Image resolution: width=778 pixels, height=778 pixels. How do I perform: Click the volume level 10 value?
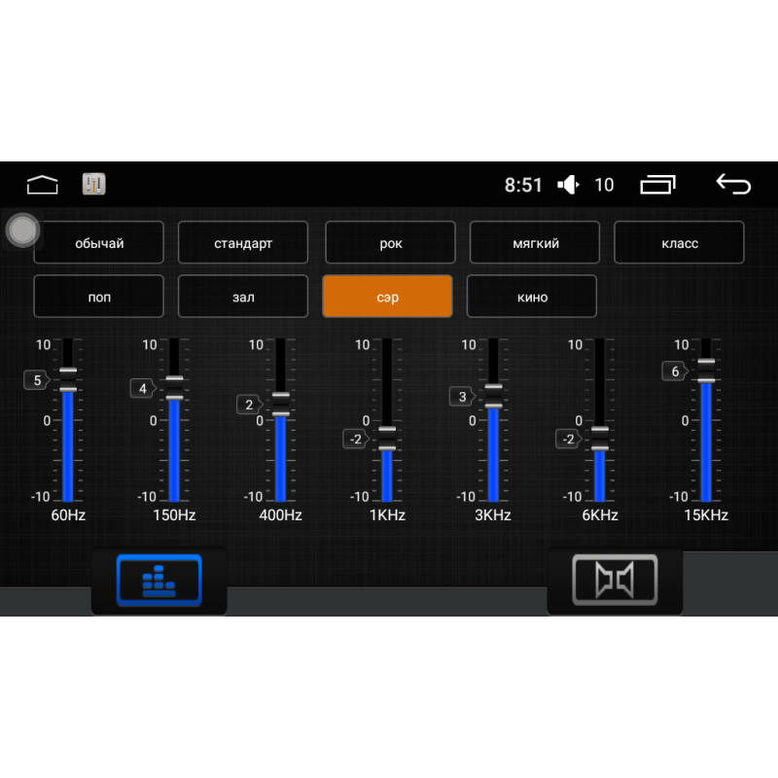[604, 185]
